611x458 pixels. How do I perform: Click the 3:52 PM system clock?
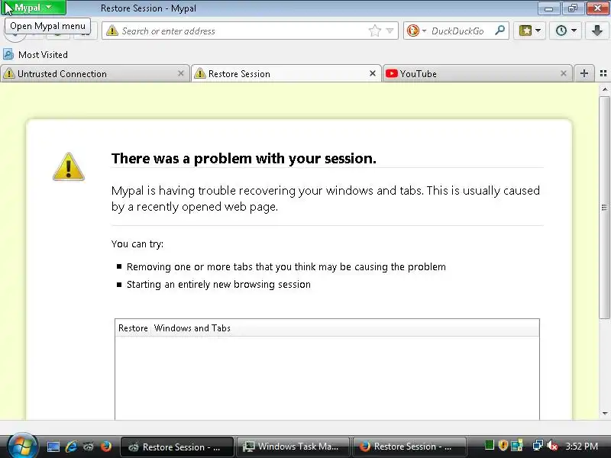click(581, 447)
